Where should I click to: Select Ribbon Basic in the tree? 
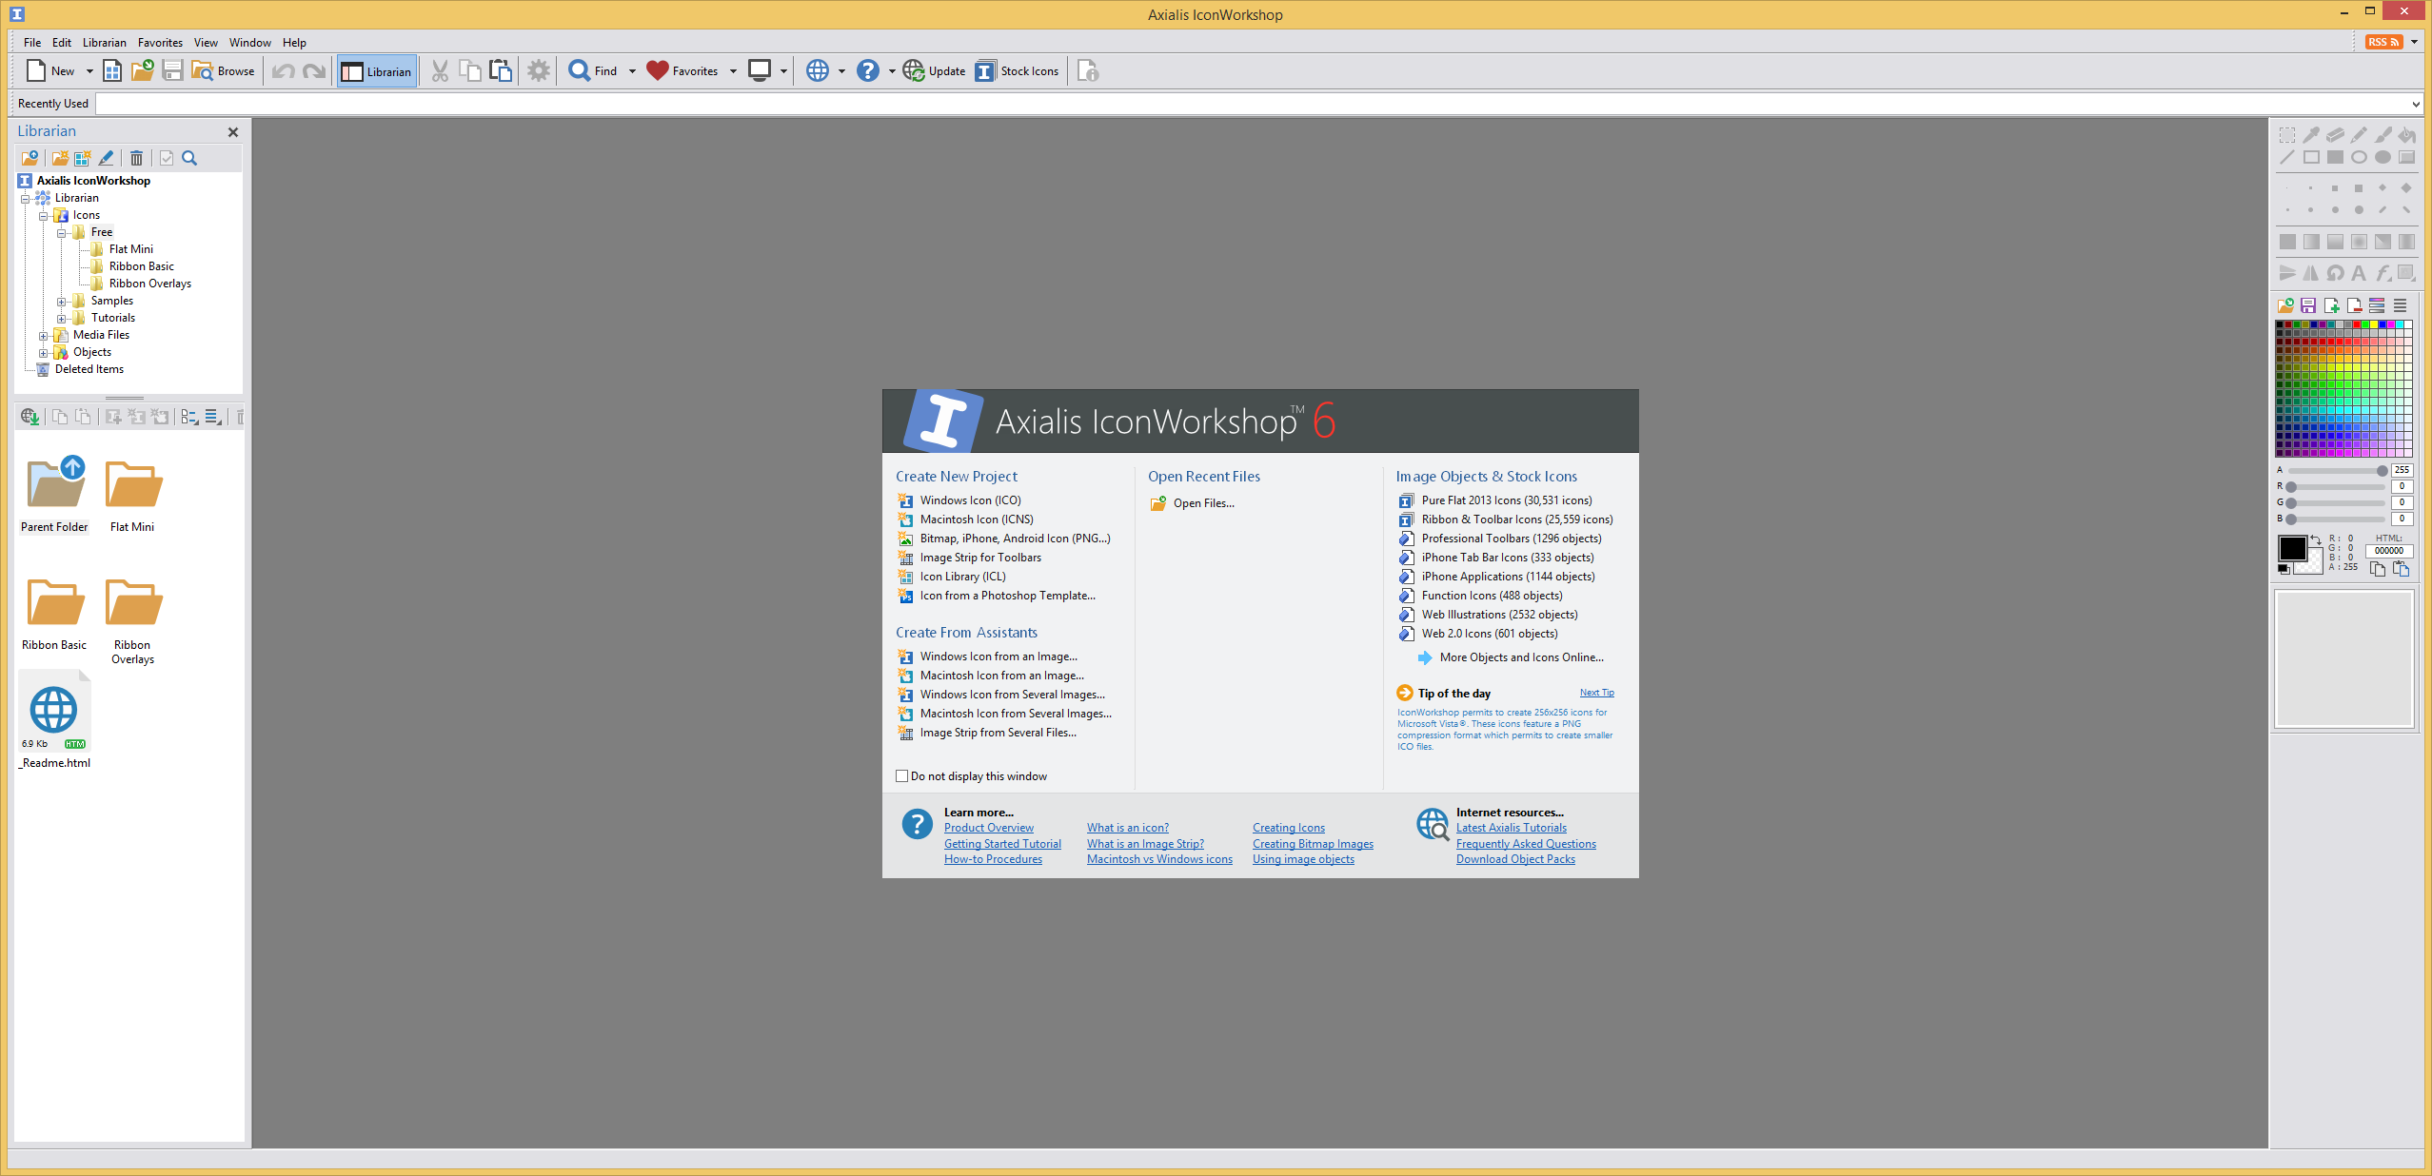coord(141,266)
